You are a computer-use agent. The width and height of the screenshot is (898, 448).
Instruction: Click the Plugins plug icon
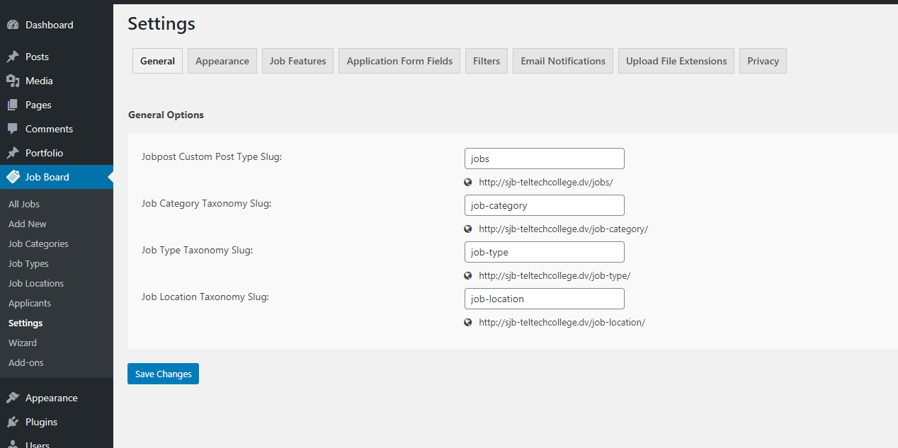[13, 422]
